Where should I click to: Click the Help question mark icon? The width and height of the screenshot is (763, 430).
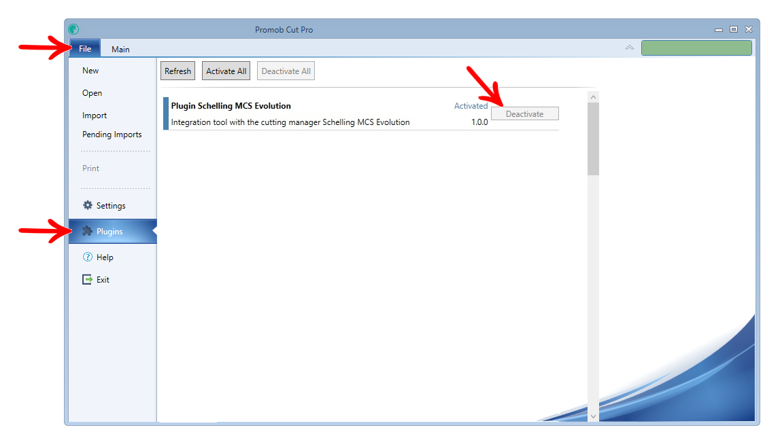click(x=88, y=257)
